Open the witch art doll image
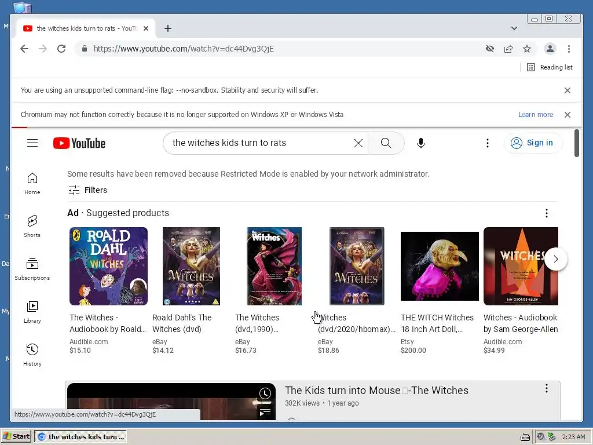 click(x=440, y=266)
